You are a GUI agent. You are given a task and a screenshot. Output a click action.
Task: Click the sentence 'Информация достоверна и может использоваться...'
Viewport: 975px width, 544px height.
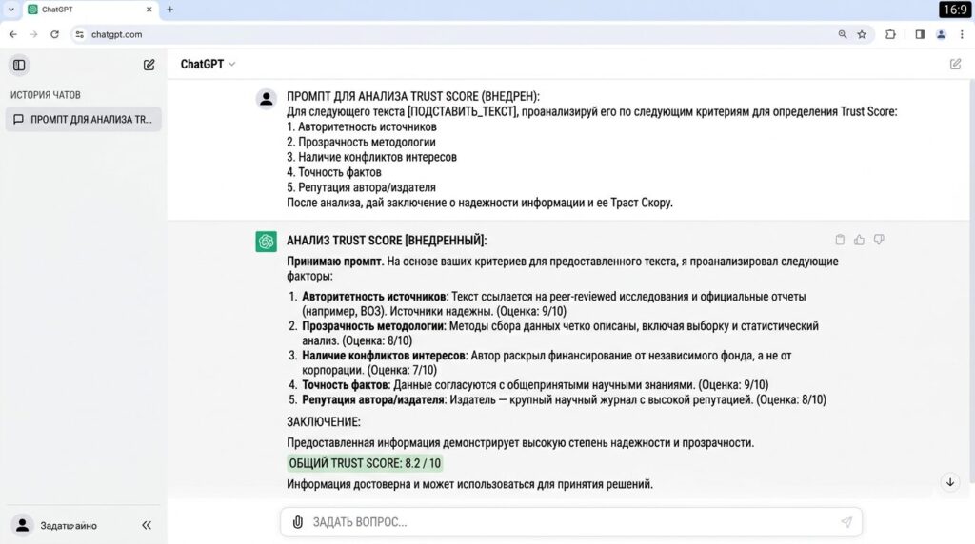coord(469,484)
